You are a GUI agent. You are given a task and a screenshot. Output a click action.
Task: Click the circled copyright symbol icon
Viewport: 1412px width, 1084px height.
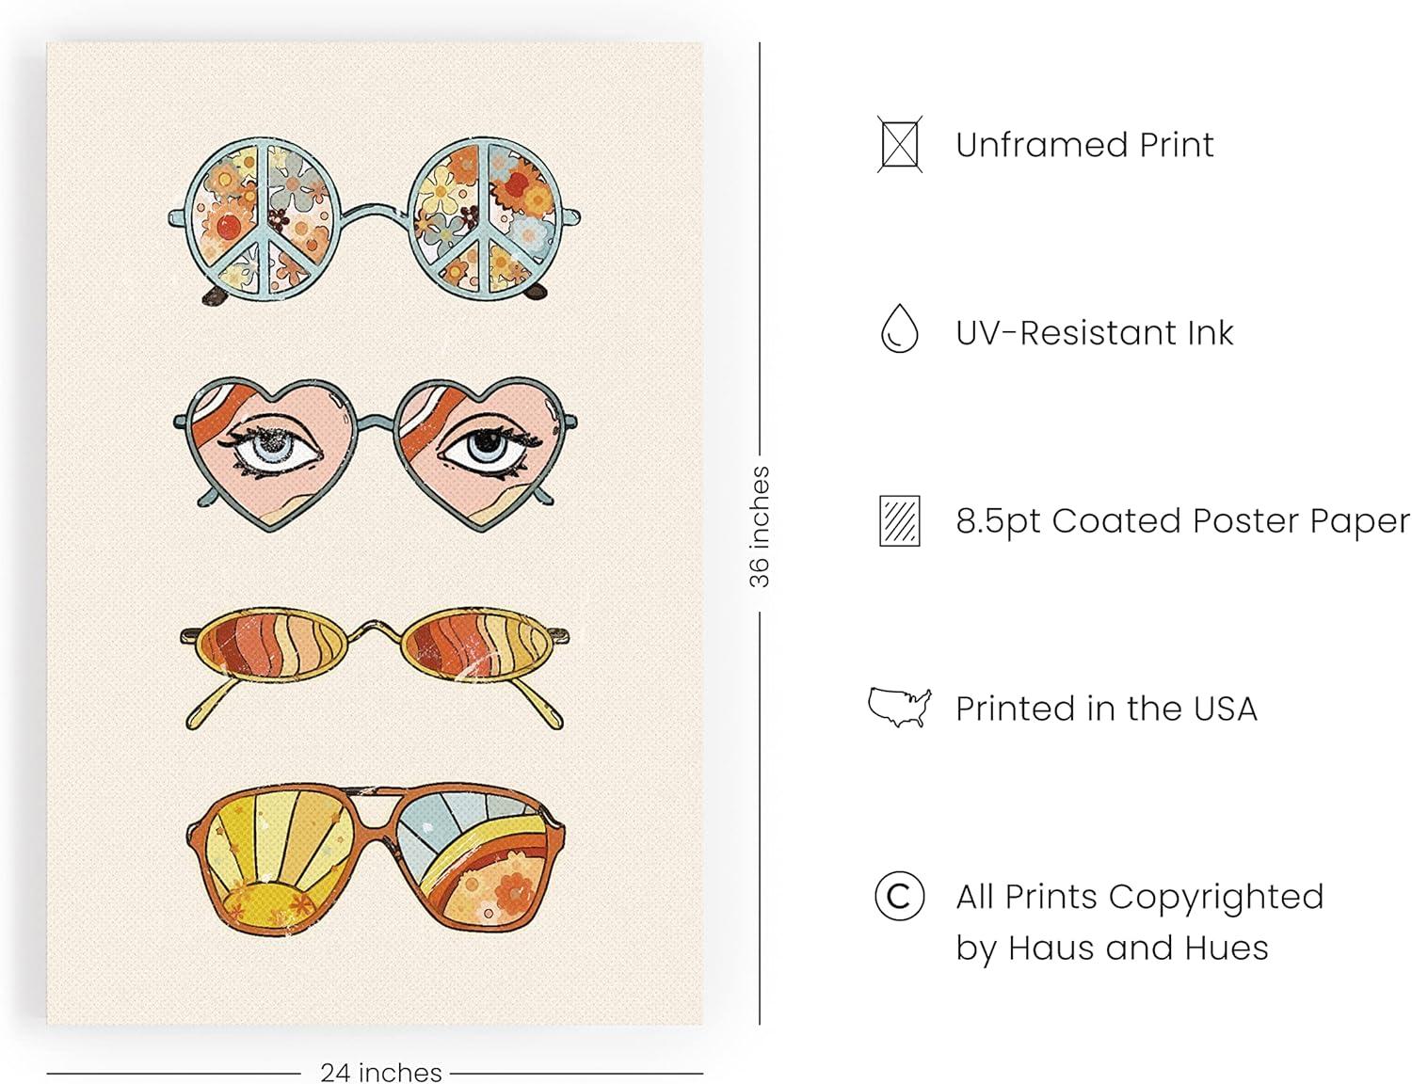[x=899, y=897]
